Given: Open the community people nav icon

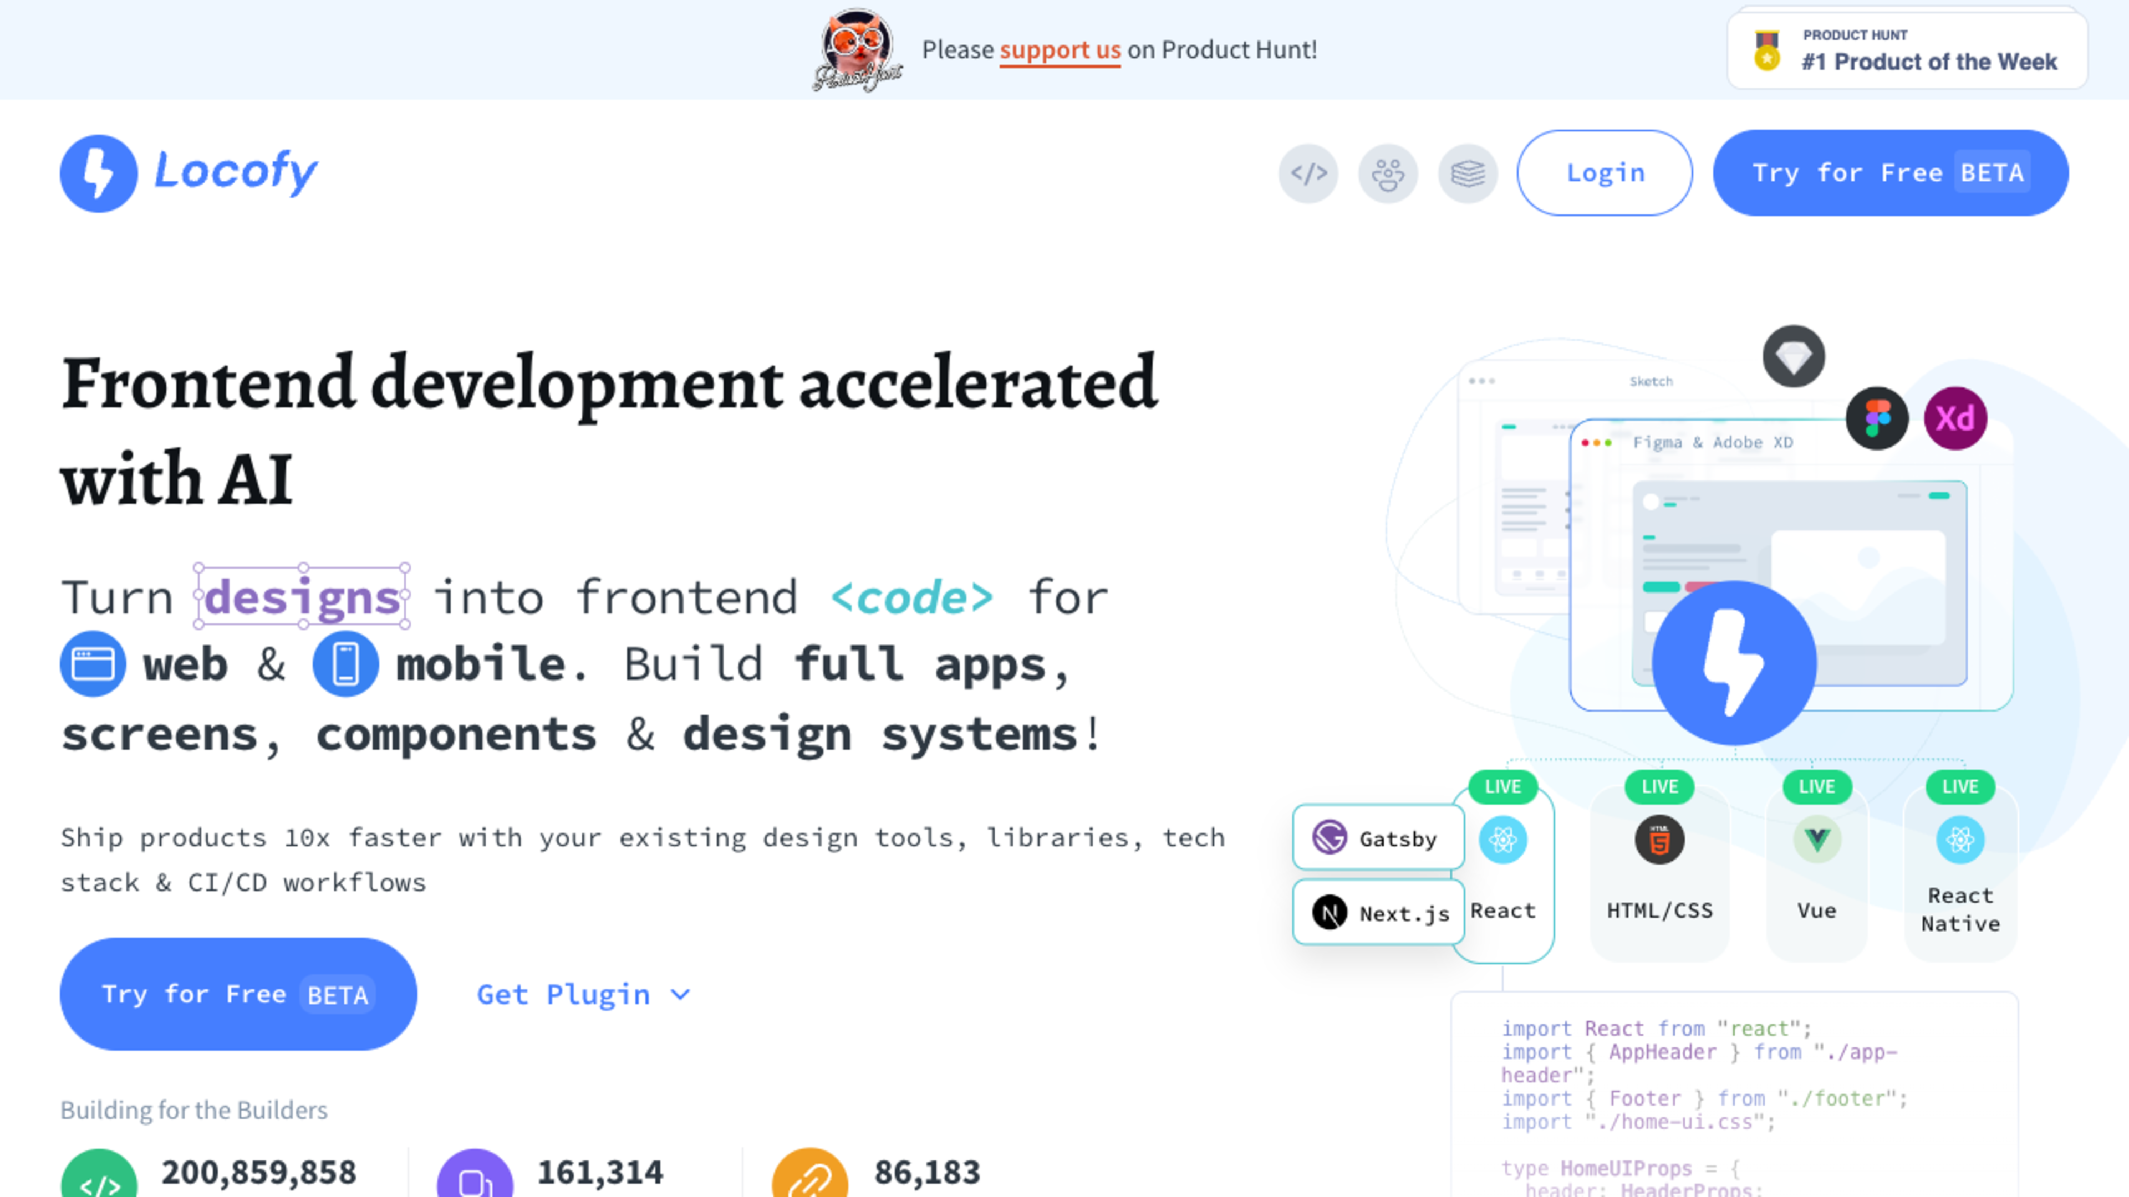Looking at the screenshot, I should tap(1388, 173).
